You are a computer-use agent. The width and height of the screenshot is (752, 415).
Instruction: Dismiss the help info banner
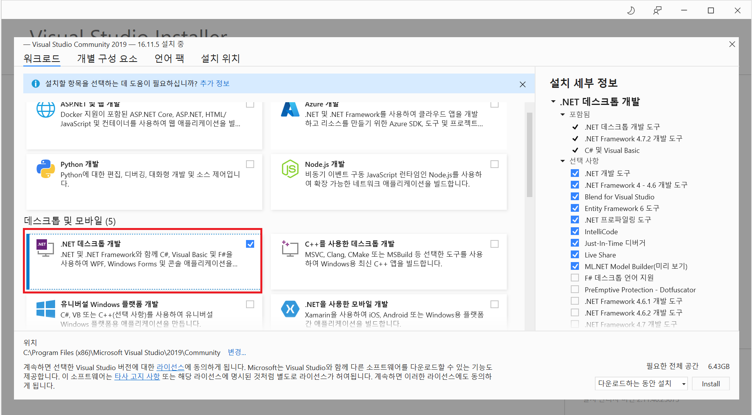pos(523,84)
